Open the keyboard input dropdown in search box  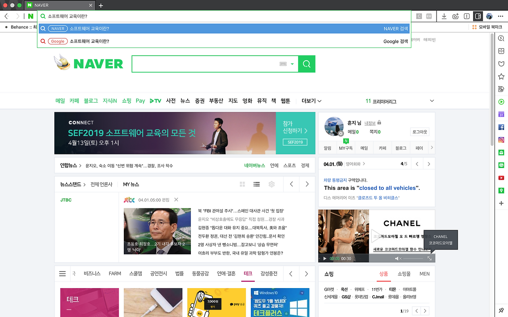(292, 63)
